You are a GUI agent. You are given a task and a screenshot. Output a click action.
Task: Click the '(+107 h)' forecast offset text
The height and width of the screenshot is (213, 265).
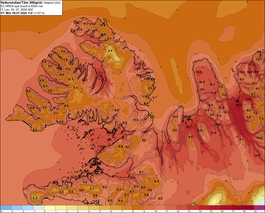pyautogui.click(x=39, y=13)
